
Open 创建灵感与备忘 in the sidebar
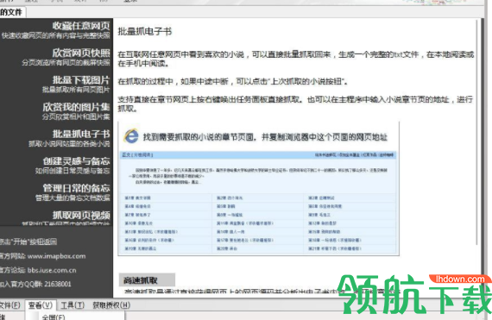(76, 161)
